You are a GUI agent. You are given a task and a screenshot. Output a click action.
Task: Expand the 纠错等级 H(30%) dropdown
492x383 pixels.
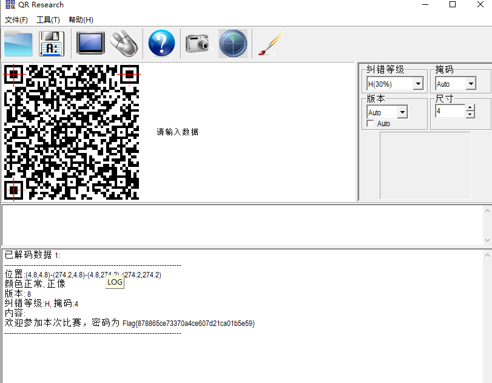418,84
